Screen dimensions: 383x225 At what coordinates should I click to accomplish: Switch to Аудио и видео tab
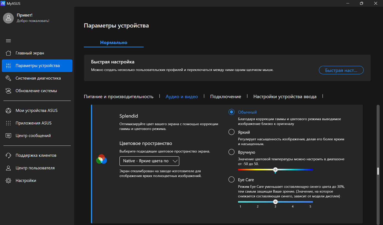point(182,96)
